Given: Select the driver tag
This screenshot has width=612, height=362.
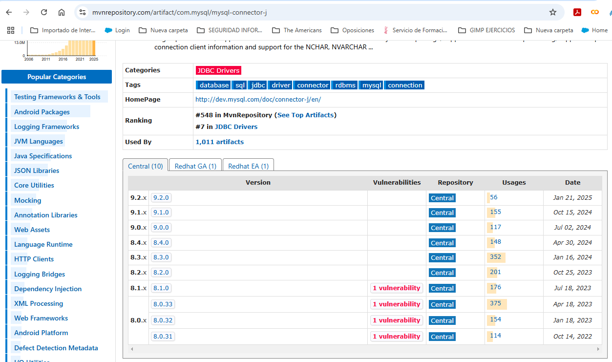Looking at the screenshot, I should (281, 85).
